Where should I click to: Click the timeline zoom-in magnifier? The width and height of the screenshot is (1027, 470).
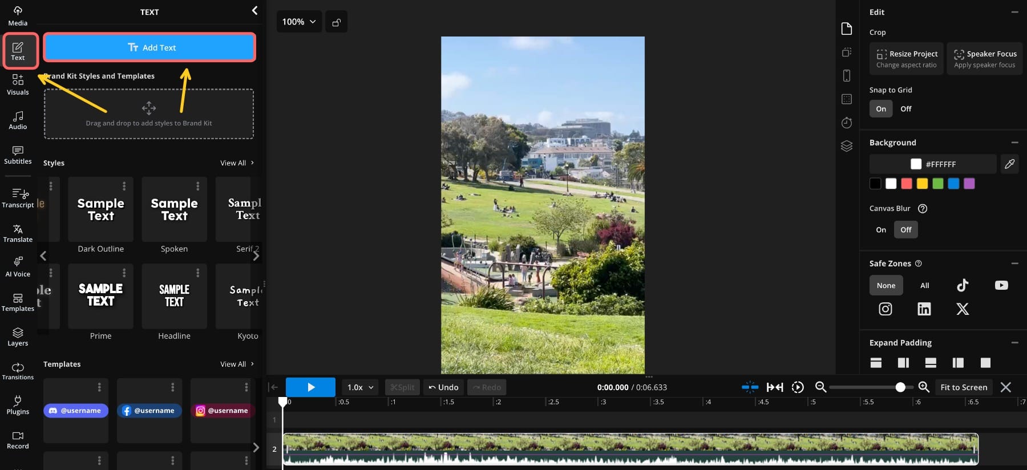point(924,387)
